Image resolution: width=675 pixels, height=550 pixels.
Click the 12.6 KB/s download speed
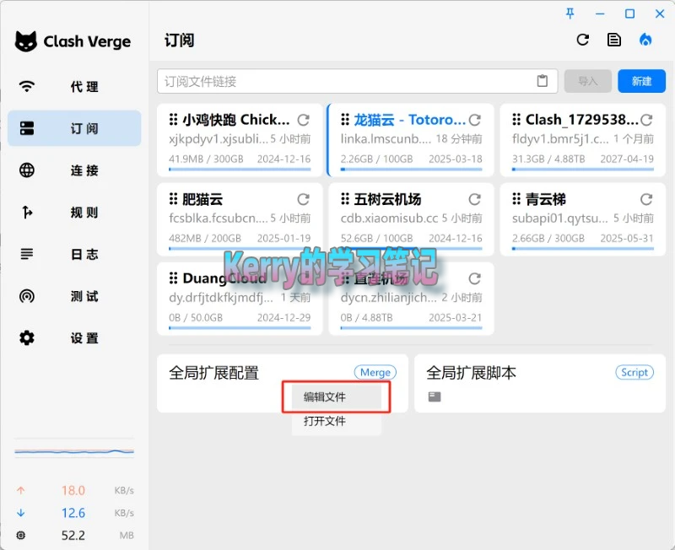point(74,513)
